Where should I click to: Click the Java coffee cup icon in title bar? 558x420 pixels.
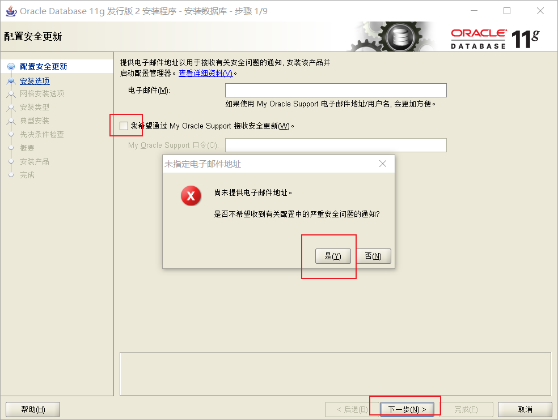click(x=12, y=11)
